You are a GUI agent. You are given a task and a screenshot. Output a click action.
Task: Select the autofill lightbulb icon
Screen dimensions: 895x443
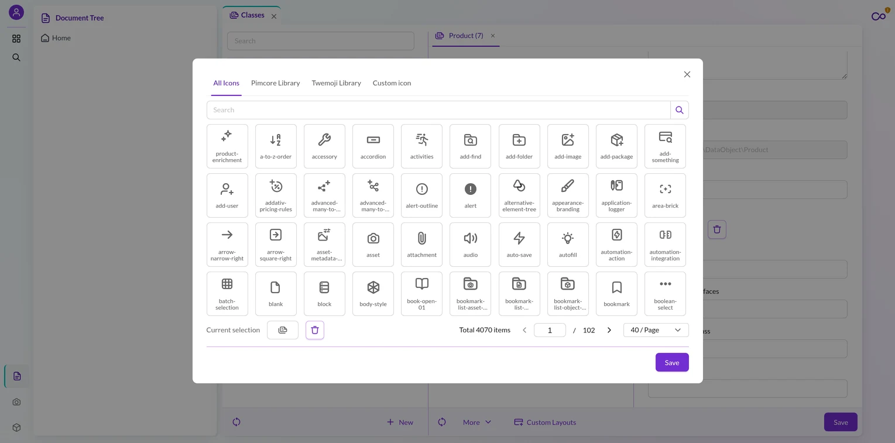568,244
